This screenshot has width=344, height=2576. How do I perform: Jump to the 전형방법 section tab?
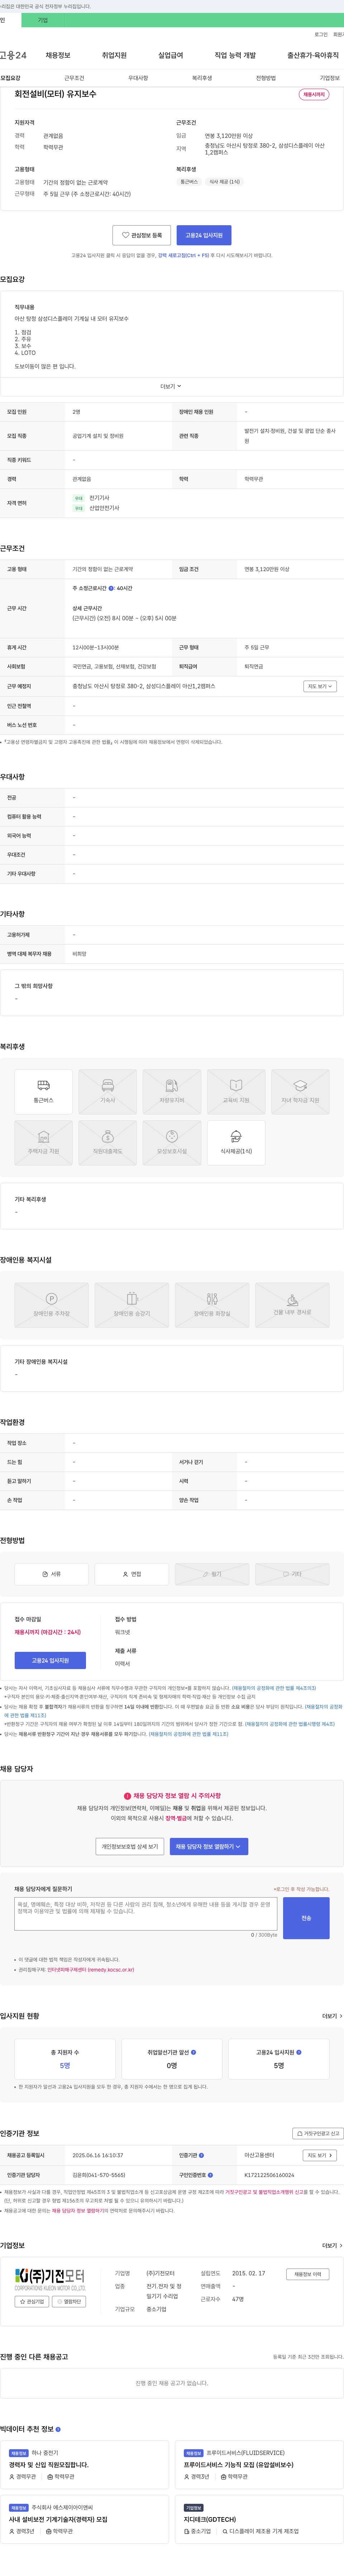click(266, 78)
